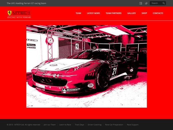This screenshot has height=130, width=173.
Task: Open the Learn to Race link
Action: coord(65,125)
